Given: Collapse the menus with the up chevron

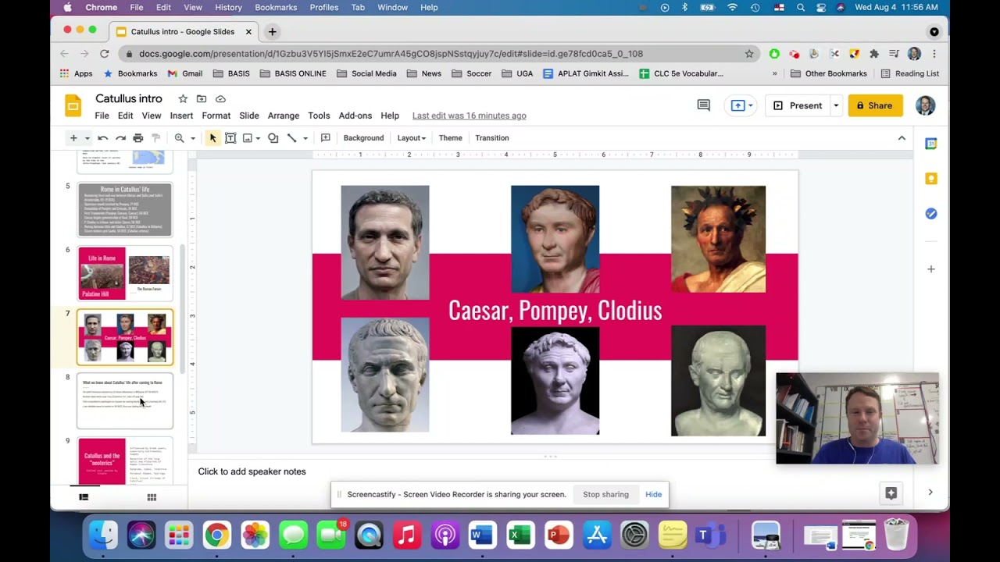Looking at the screenshot, I should (x=902, y=138).
